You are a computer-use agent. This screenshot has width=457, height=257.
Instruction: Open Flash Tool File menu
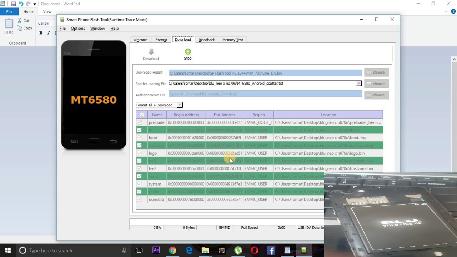pyautogui.click(x=62, y=29)
